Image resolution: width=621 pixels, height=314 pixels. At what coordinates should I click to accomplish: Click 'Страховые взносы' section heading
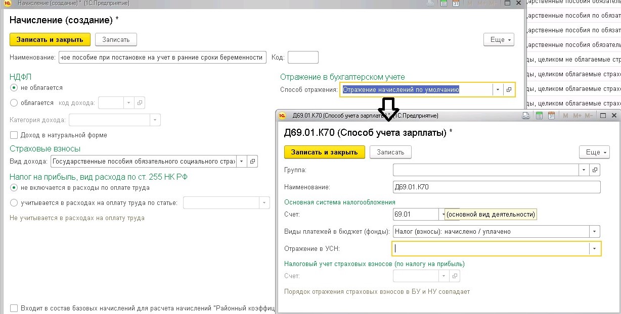pos(45,148)
